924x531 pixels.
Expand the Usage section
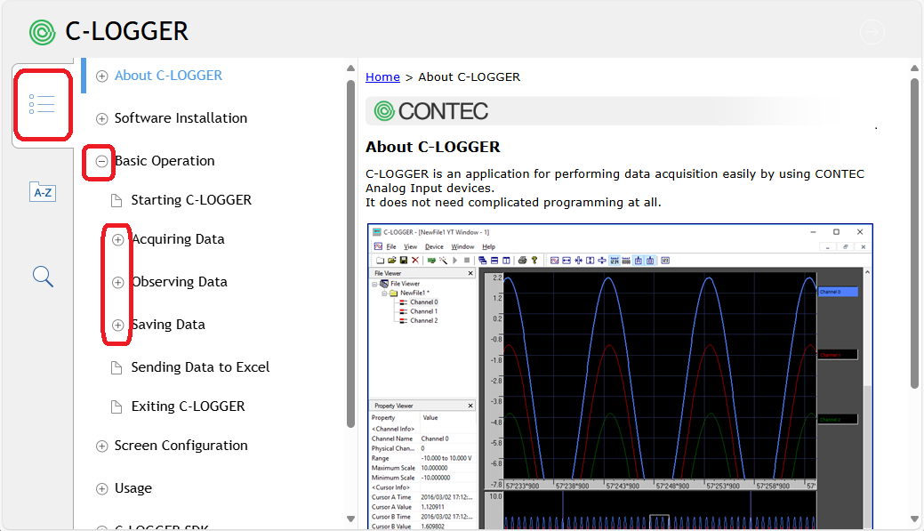pos(101,488)
